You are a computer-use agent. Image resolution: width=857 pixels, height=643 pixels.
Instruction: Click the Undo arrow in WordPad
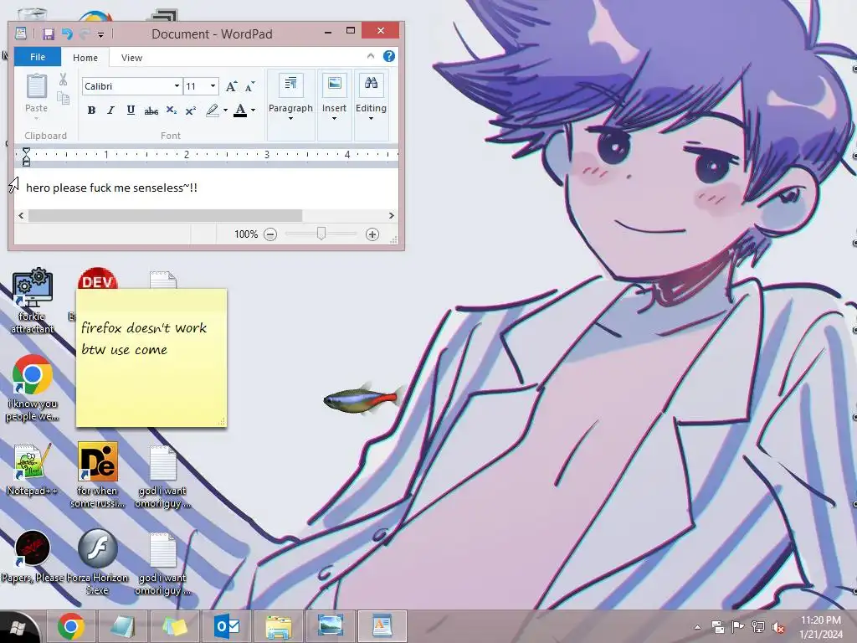point(67,34)
